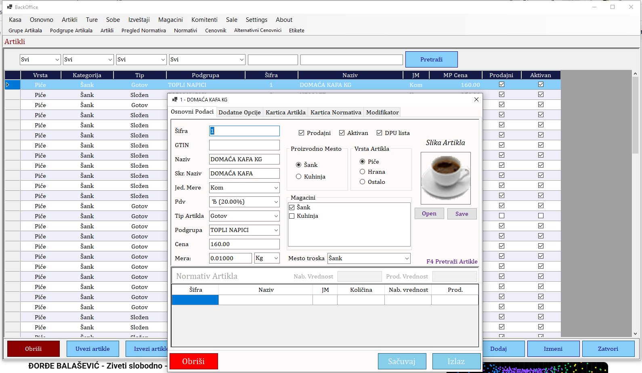Screen dimensions: 642x373
Task: Click the coffee cup article image
Action: [x=446, y=178]
